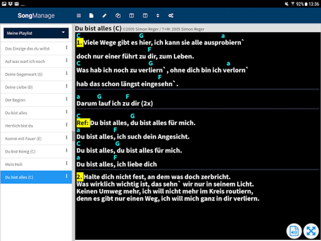Image resolution: width=321 pixels, height=241 pixels.
Task: Select highlighted song Du bist alles (C)
Action: [x=36, y=177]
